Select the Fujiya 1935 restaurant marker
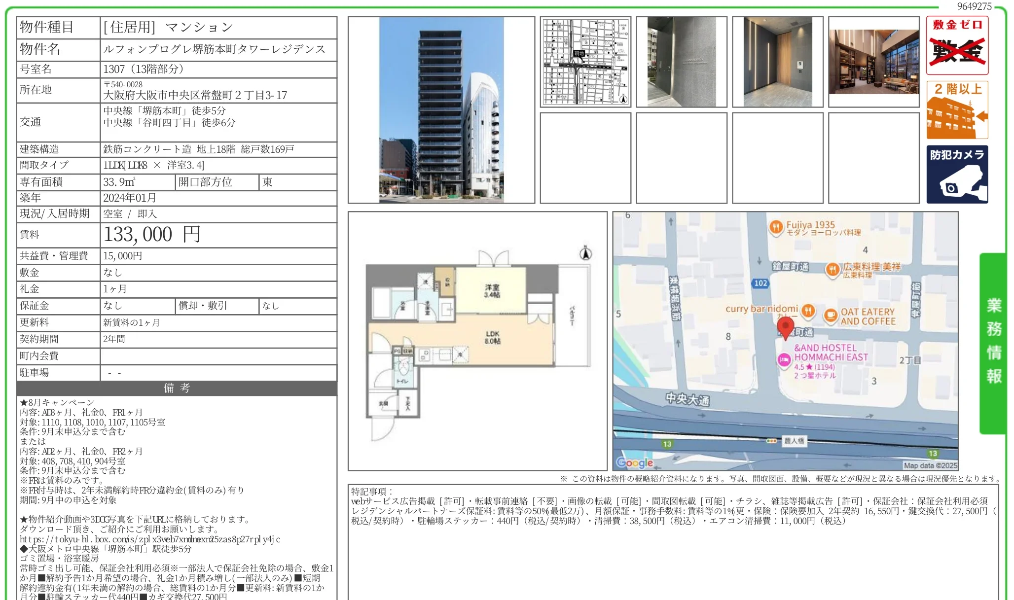 776,227
